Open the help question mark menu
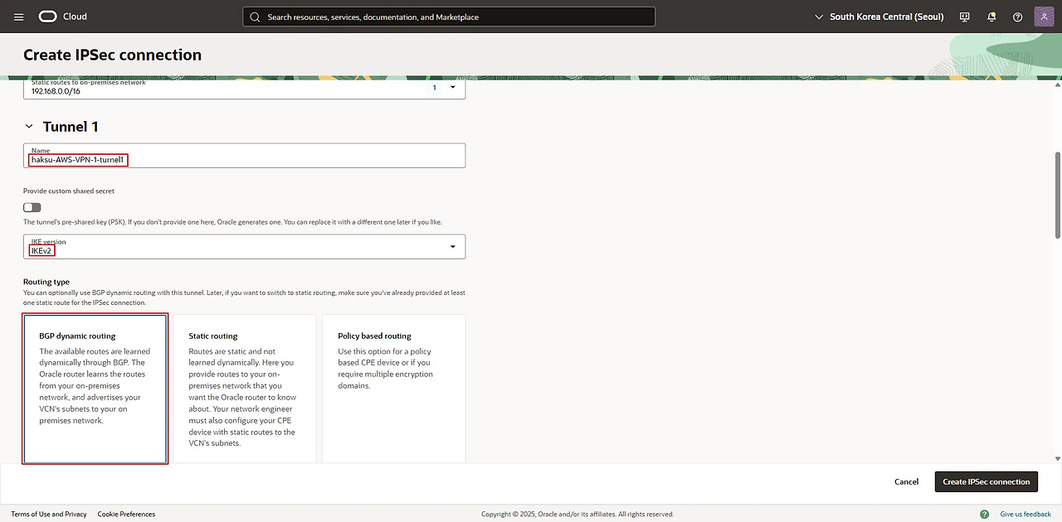 pyautogui.click(x=1018, y=17)
